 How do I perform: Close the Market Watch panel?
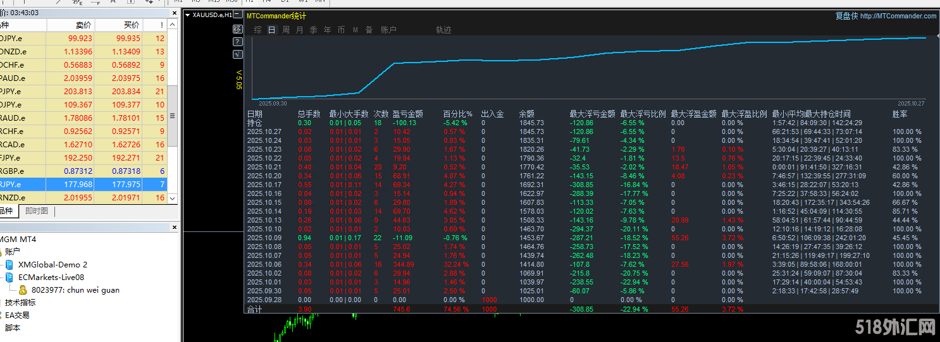(x=175, y=13)
